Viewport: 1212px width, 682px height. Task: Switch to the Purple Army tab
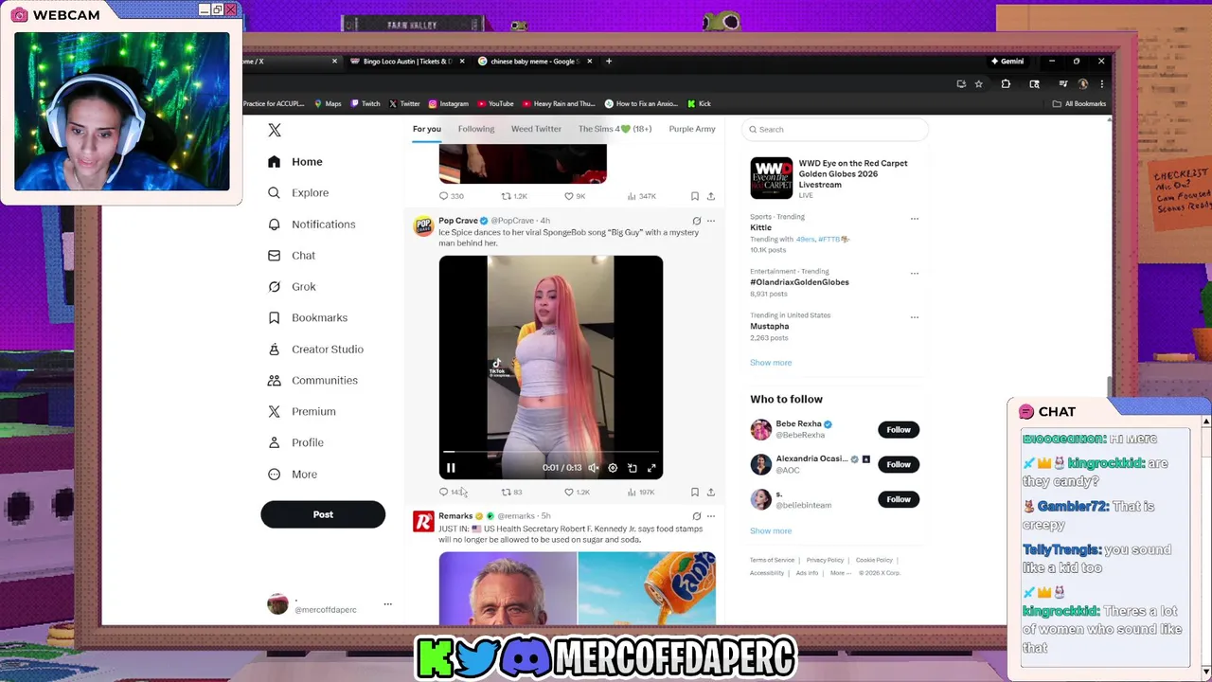click(692, 129)
